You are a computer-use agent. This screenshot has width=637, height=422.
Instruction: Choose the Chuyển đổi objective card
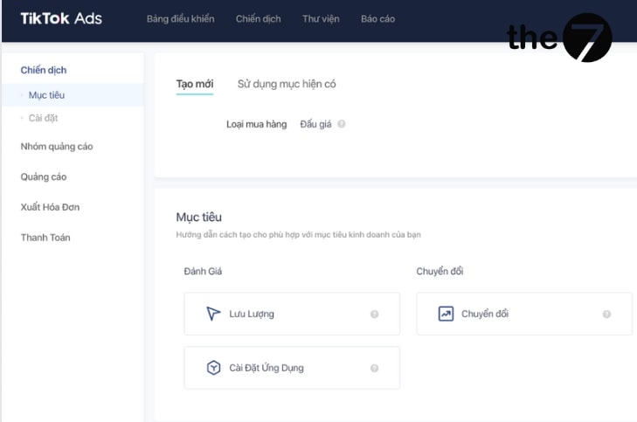[x=524, y=314]
